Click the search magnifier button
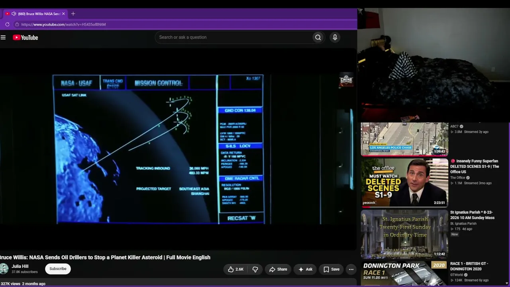The image size is (510, 287). (x=318, y=37)
